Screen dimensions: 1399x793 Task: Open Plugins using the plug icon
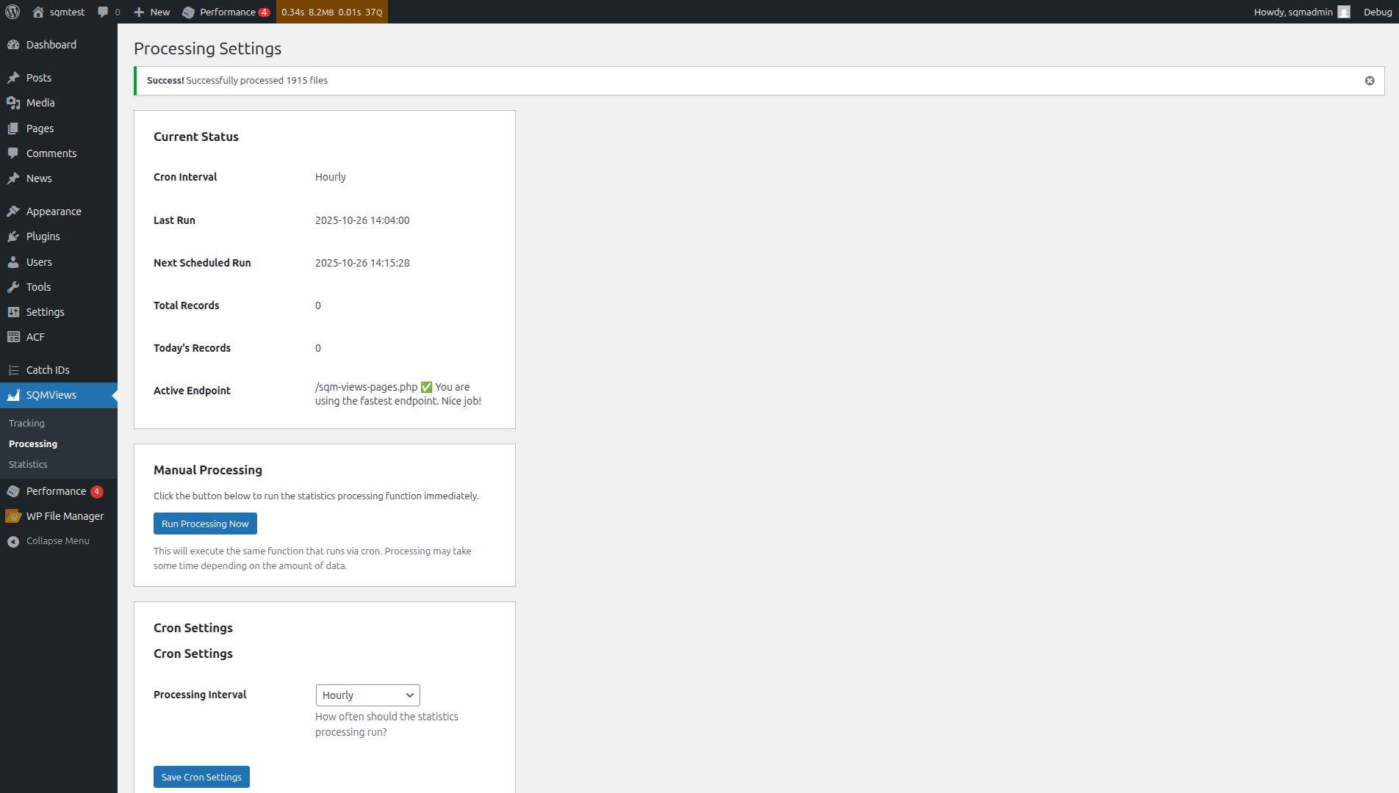tap(15, 236)
